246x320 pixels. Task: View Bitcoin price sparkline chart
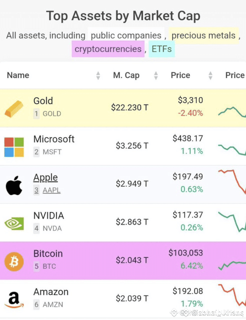[x=232, y=265]
